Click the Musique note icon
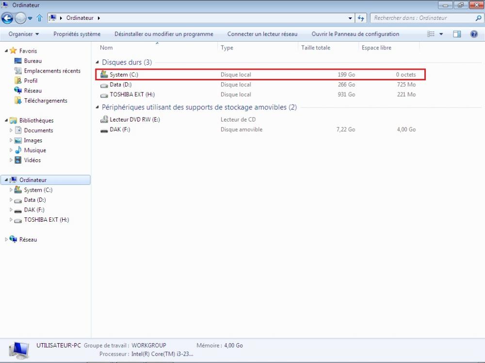The image size is (485, 363). click(18, 150)
